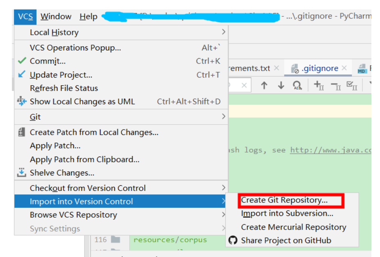
Task: Select Create Patch from Local Changes
Action: pyautogui.click(x=121, y=132)
